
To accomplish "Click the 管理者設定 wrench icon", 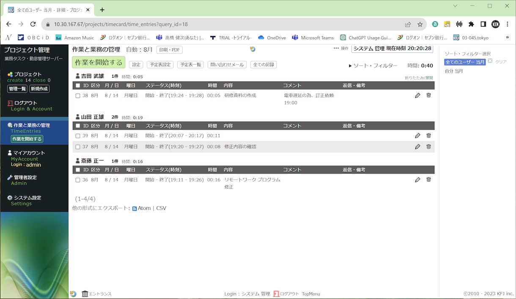I will (10, 177).
